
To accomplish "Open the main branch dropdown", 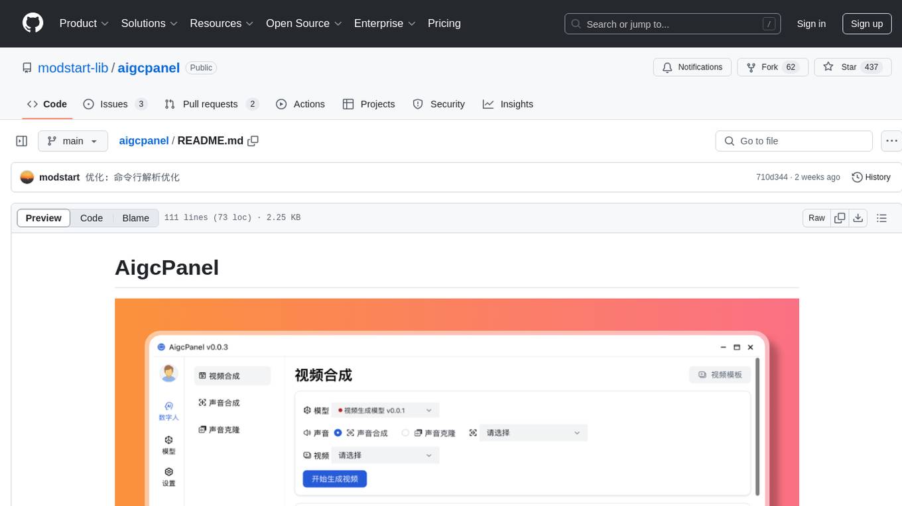I will coord(73,141).
